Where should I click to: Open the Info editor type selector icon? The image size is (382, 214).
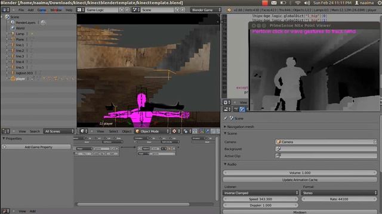tap(5, 10)
